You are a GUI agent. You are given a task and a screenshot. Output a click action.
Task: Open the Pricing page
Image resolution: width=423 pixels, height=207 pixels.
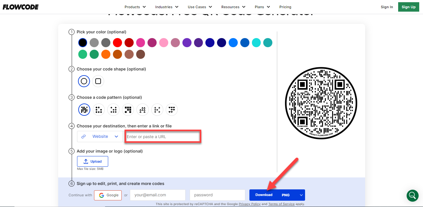(285, 7)
